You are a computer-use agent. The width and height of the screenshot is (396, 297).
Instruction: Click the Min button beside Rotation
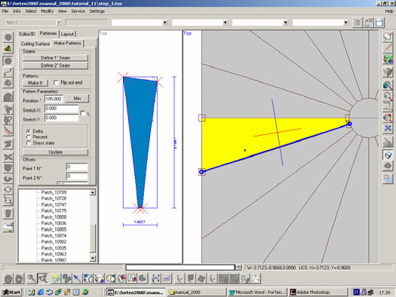(77, 99)
